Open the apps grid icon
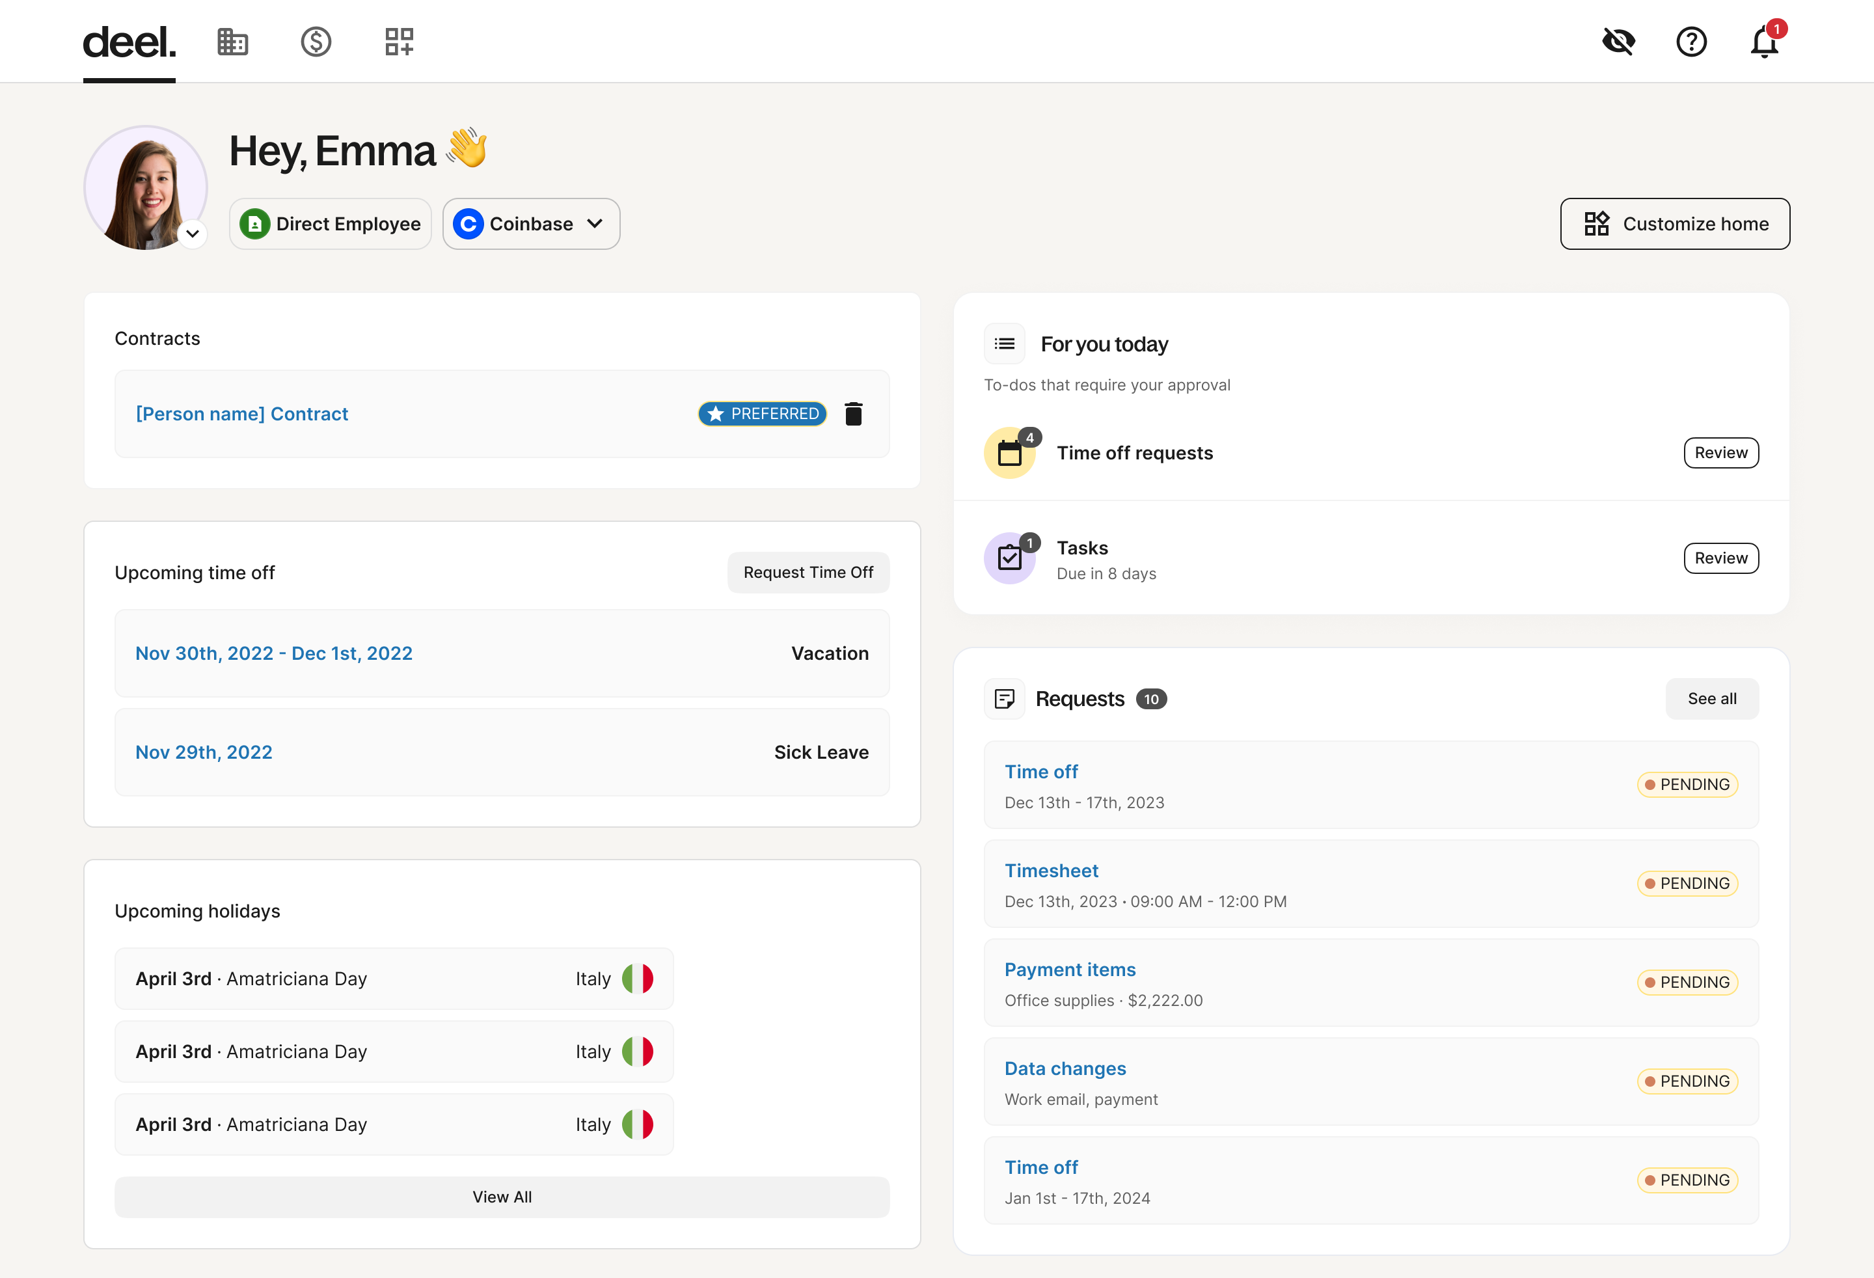Screen dimensions: 1874x1278 tap(399, 42)
